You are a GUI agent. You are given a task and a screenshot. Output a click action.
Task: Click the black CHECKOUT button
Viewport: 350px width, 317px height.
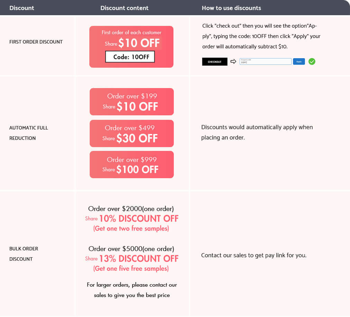[x=214, y=62]
